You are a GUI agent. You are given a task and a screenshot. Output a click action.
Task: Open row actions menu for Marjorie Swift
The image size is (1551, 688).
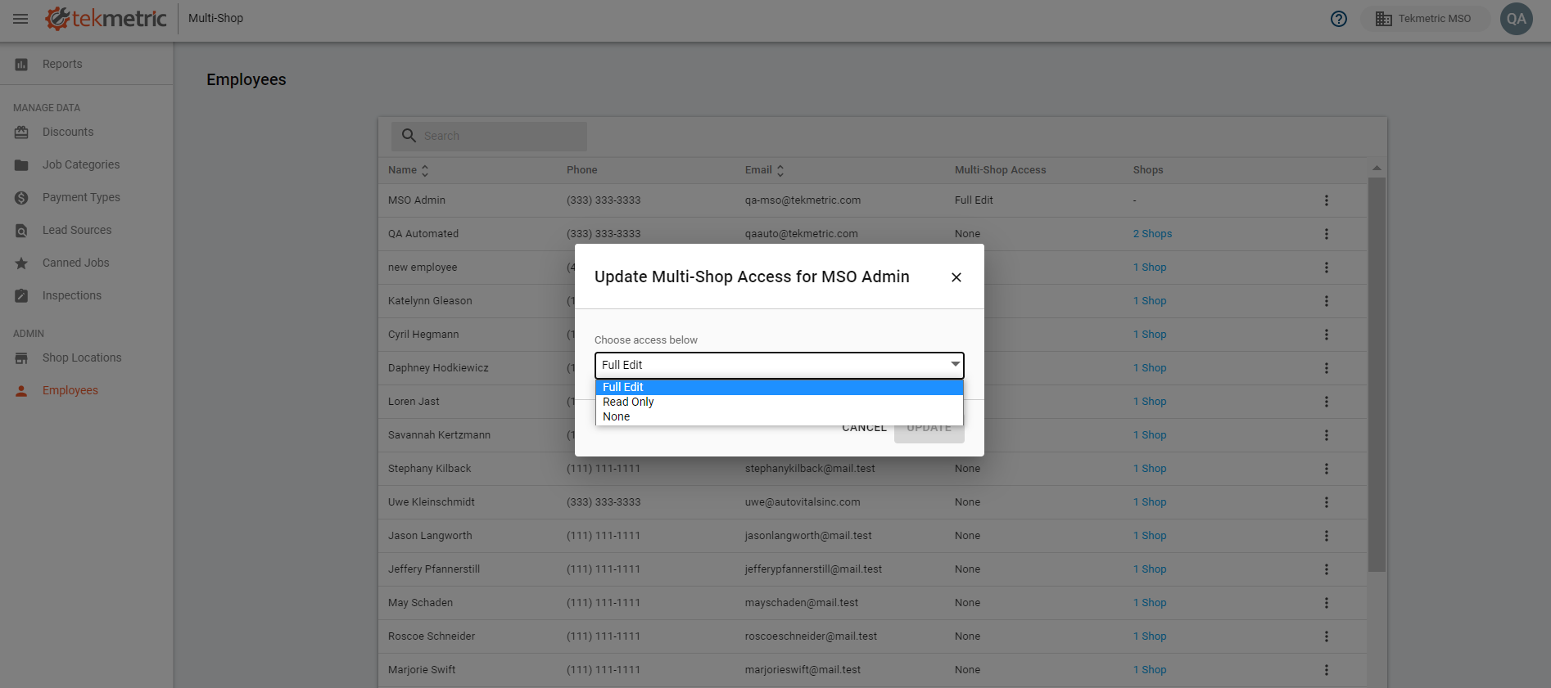1327,670
